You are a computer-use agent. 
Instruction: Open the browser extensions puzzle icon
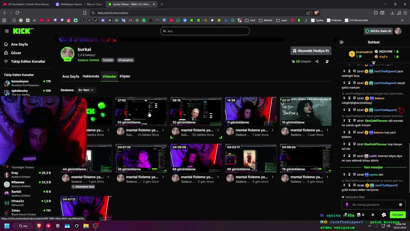(376, 13)
